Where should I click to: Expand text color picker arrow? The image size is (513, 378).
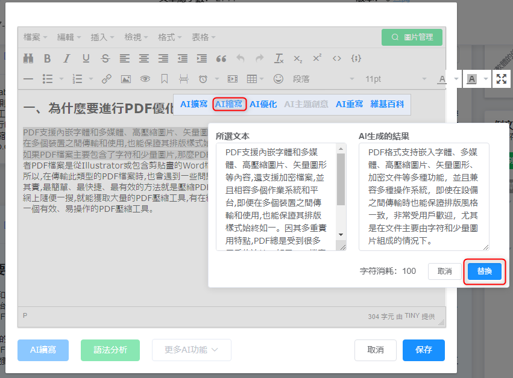click(456, 79)
